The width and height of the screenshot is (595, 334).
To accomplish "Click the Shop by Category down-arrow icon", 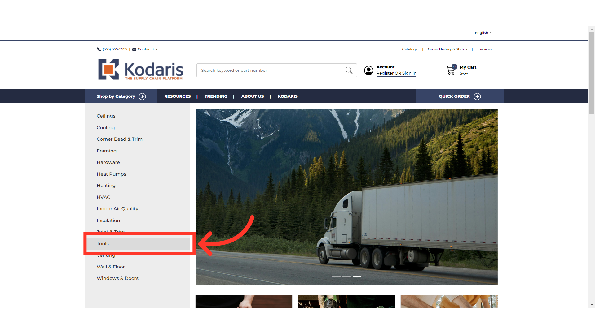I will click(x=142, y=96).
